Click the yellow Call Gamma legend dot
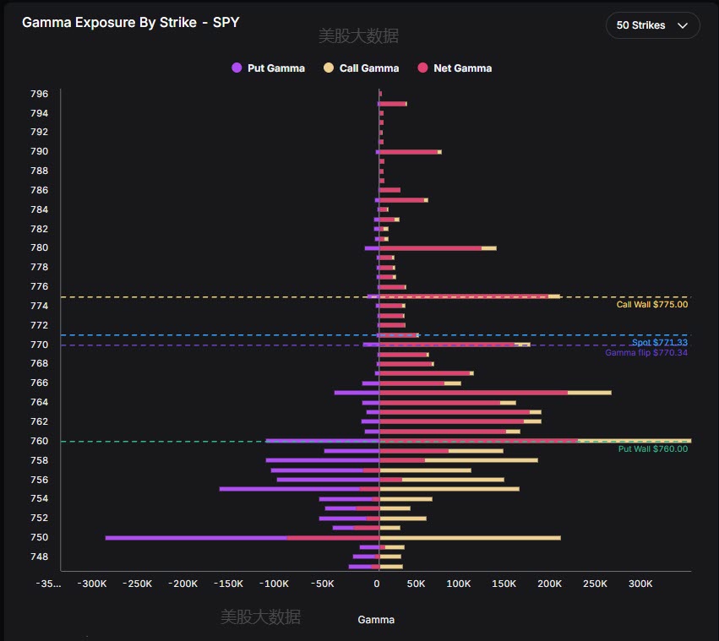719x641 pixels. click(329, 68)
